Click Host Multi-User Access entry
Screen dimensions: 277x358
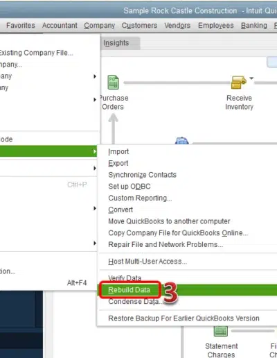tap(148, 262)
